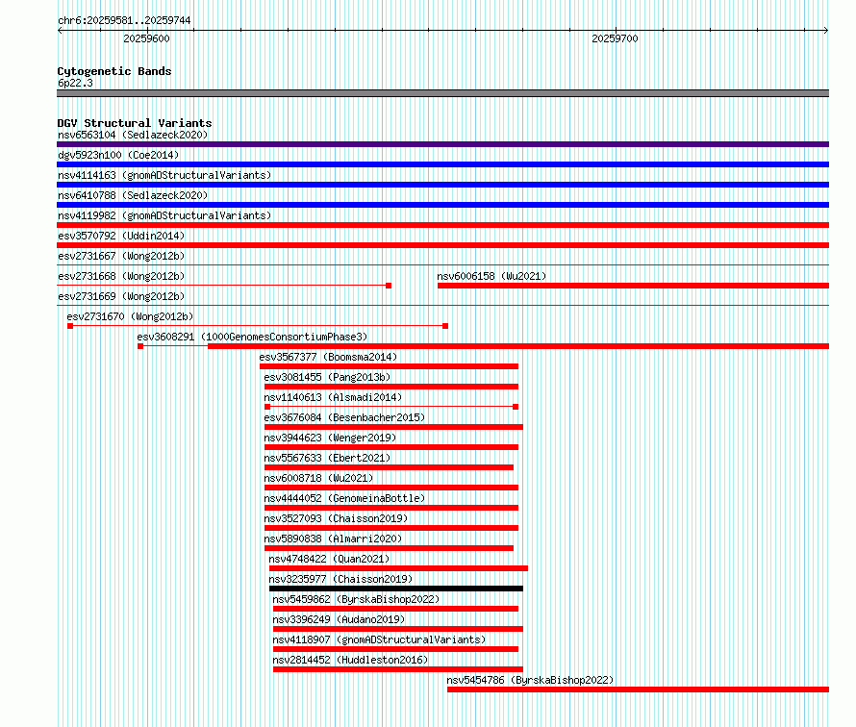Screen dimensions: 856x727
Task: Open the nsv4444052 (GenomeinaBottle) label
Action: tap(344, 498)
